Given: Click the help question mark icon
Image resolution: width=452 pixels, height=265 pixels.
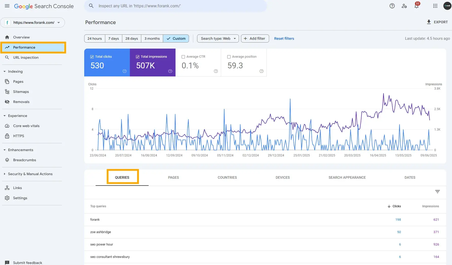Looking at the screenshot, I should click(x=392, y=6).
